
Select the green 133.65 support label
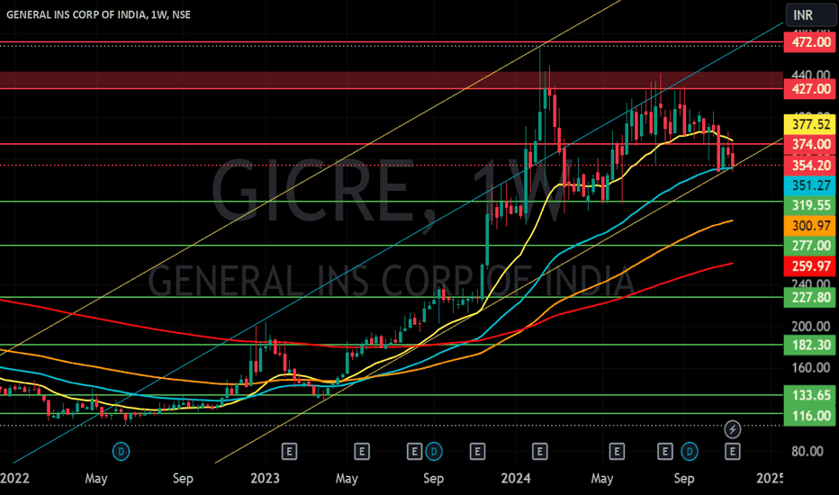(x=809, y=395)
